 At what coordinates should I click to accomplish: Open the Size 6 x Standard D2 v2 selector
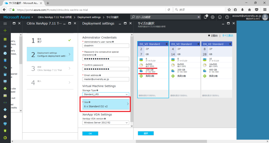click(x=106, y=104)
